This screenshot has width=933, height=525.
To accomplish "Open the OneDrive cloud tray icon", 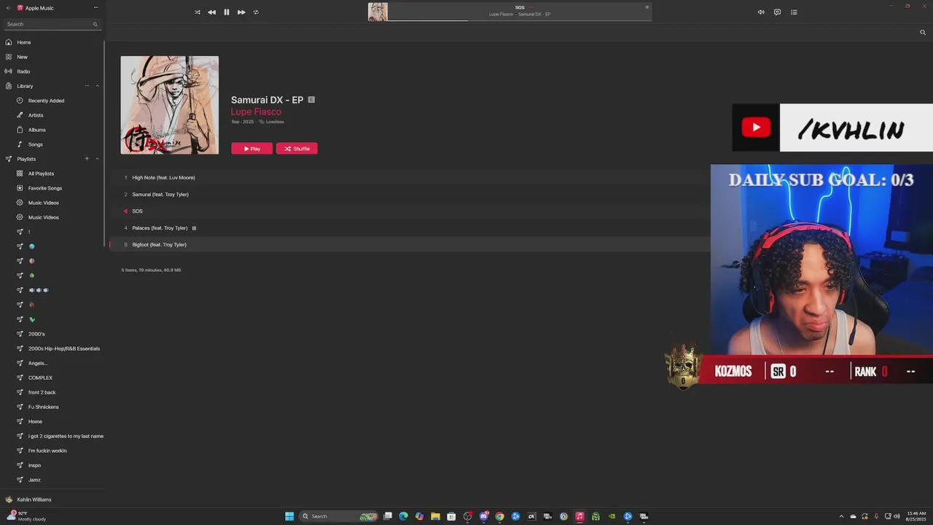I will click(854, 516).
